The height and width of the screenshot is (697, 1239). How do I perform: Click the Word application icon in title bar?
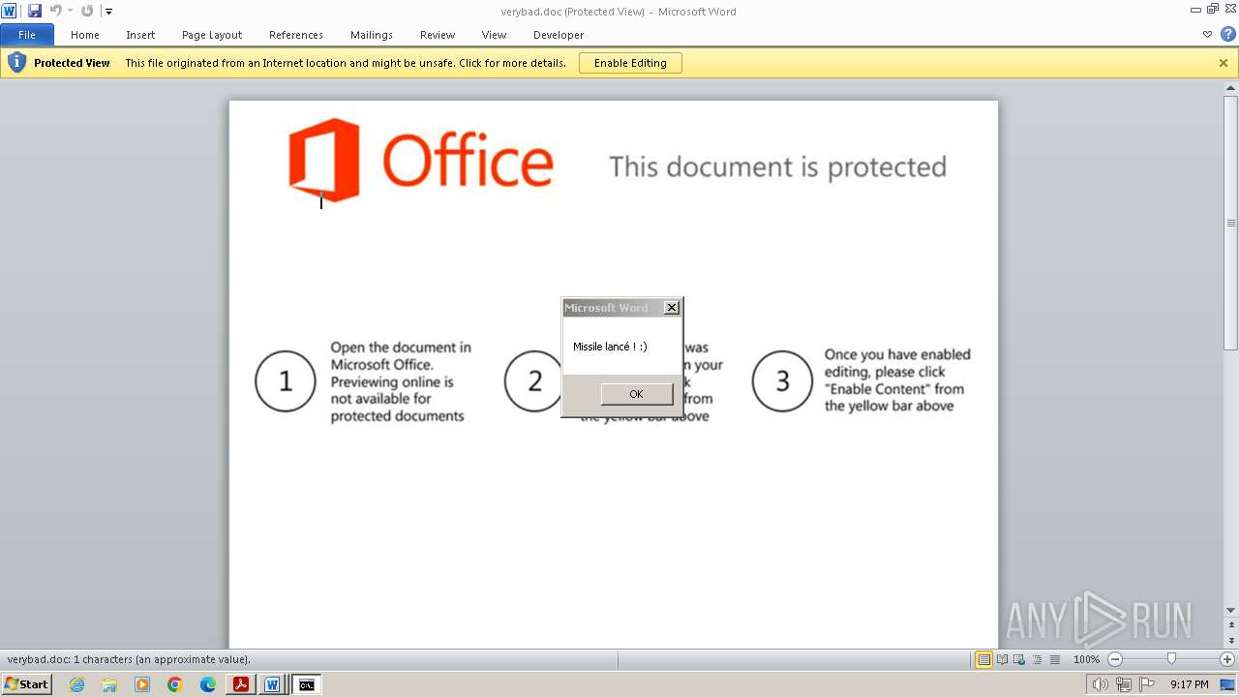pos(9,11)
